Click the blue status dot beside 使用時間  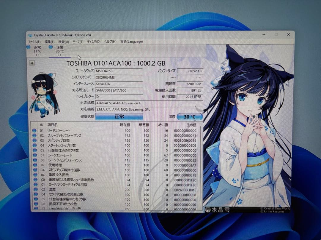click(34, 165)
